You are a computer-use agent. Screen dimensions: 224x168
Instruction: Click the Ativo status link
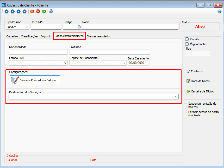pyautogui.click(x=200, y=26)
